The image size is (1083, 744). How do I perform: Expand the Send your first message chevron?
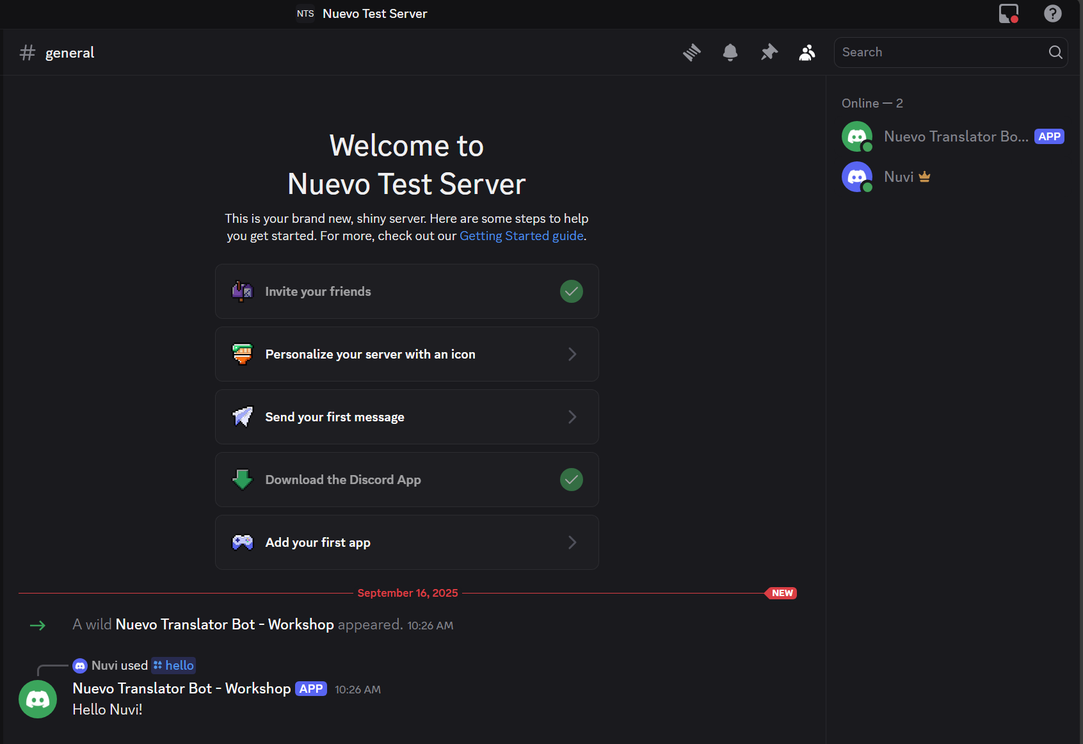click(x=572, y=417)
